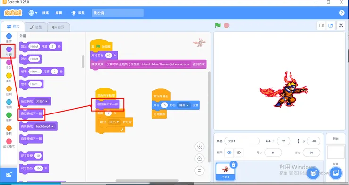349x185 pixels.
Task: Click the 尺寸 size field showing 50
Action: [273, 153]
